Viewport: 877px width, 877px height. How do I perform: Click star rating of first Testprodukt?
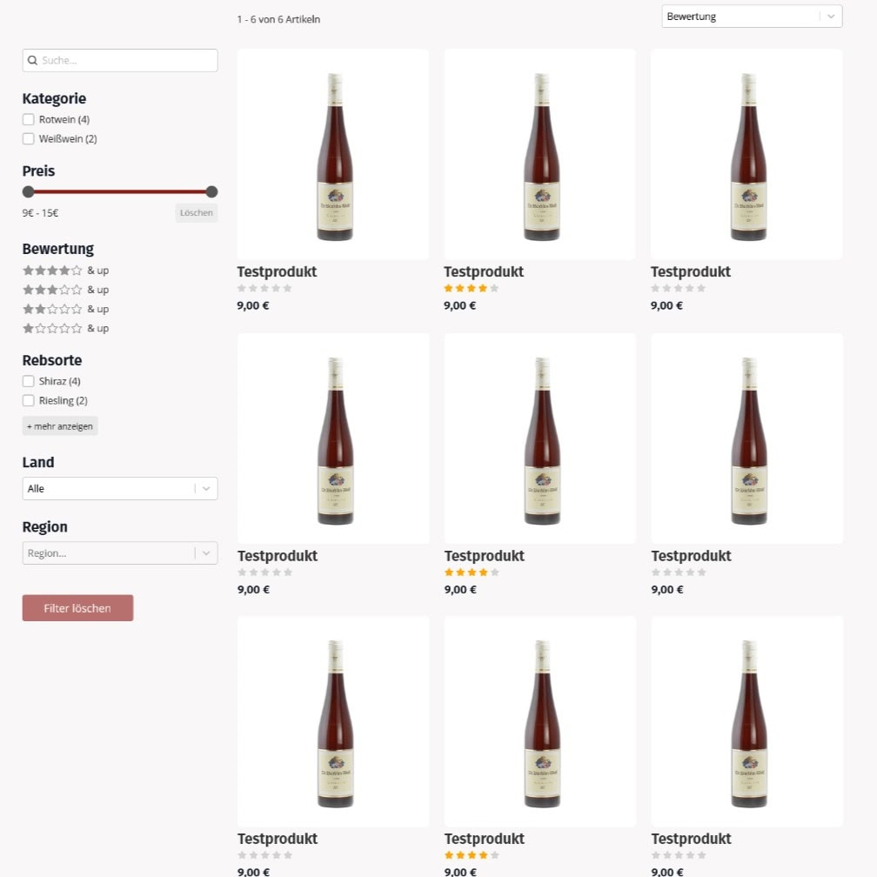(x=264, y=288)
